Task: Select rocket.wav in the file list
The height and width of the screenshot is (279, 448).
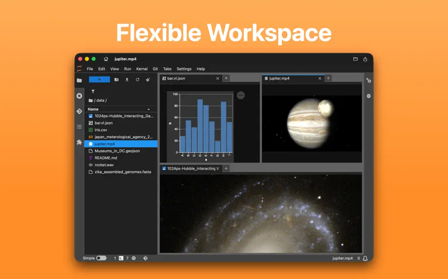Action: [121, 165]
